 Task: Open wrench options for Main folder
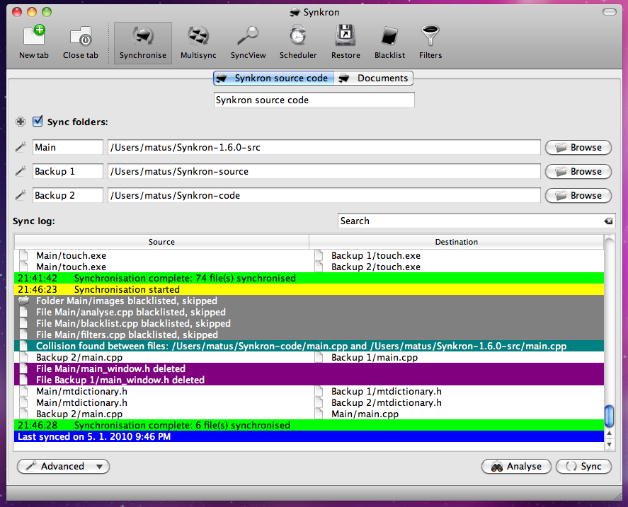point(21,148)
